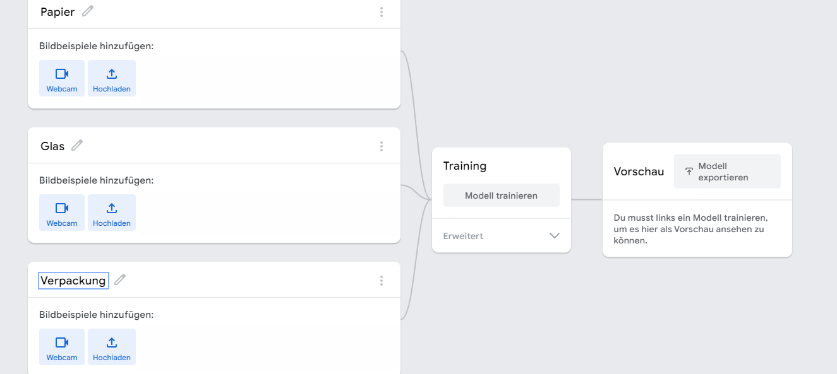Click the pencil icon to rename Papier
Viewport: 837px width, 374px height.
click(87, 11)
